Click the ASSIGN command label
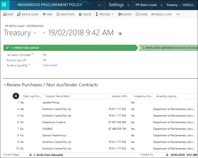 coord(127,15)
